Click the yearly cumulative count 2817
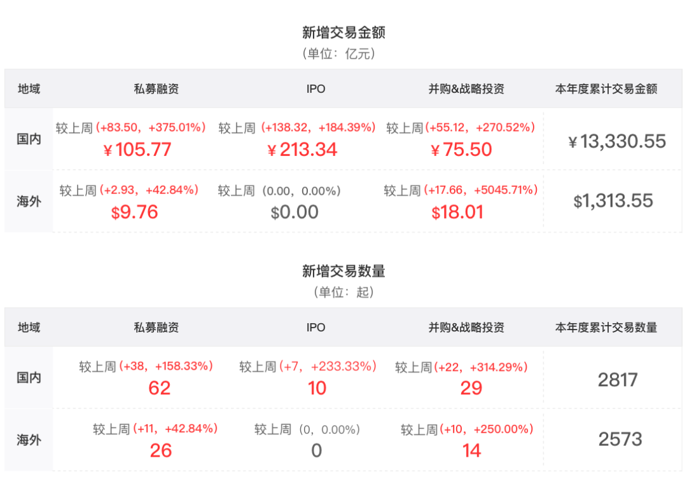The height and width of the screenshot is (493, 687). (618, 380)
